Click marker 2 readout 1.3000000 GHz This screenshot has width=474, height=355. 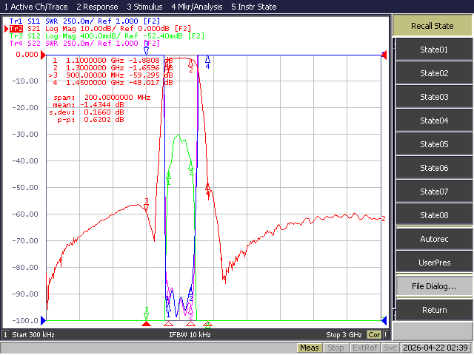pyautogui.click(x=113, y=67)
